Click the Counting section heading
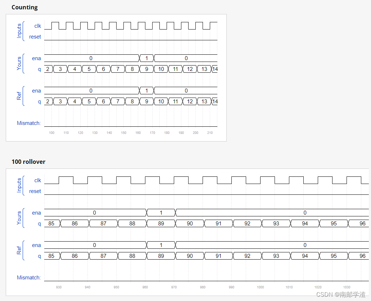The image size is (371, 301). coord(24,7)
